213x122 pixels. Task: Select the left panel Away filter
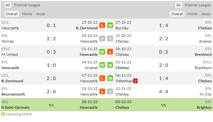point(41,14)
